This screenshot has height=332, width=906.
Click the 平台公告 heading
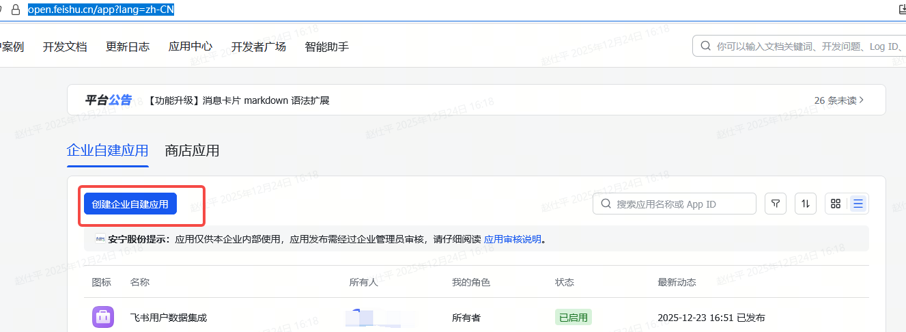[x=108, y=100]
